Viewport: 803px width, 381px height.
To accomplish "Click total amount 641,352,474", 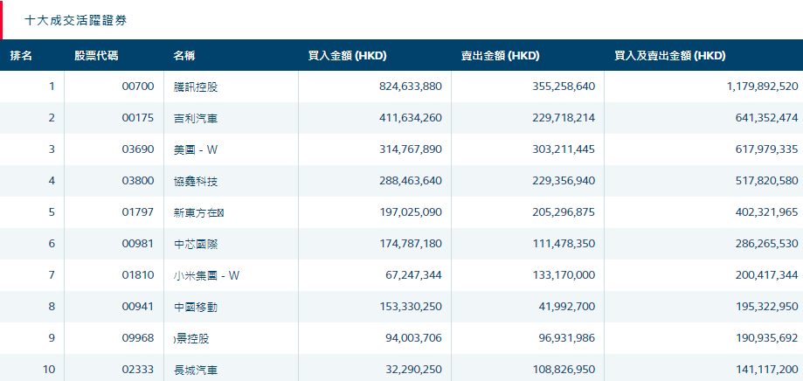I will [766, 118].
